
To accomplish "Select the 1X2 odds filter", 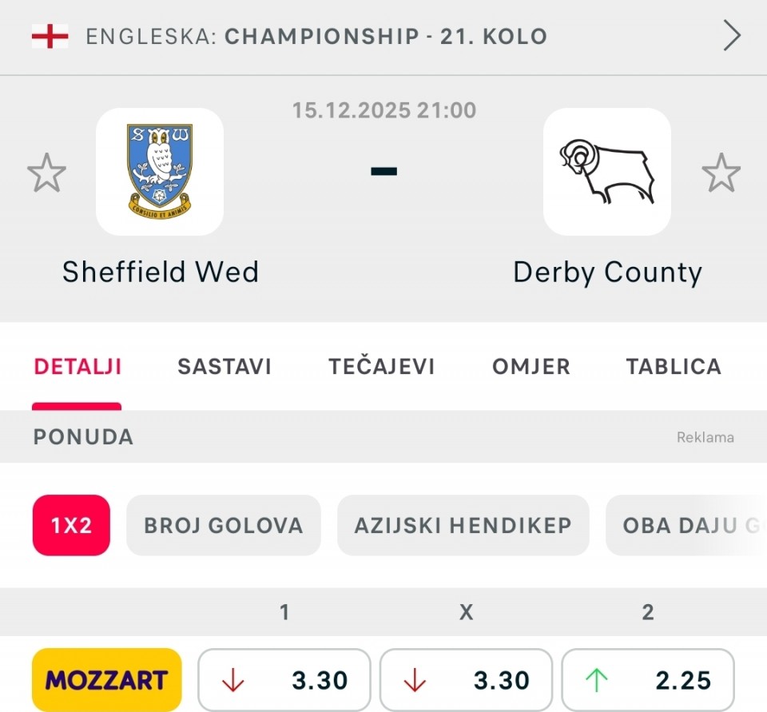I will [71, 525].
